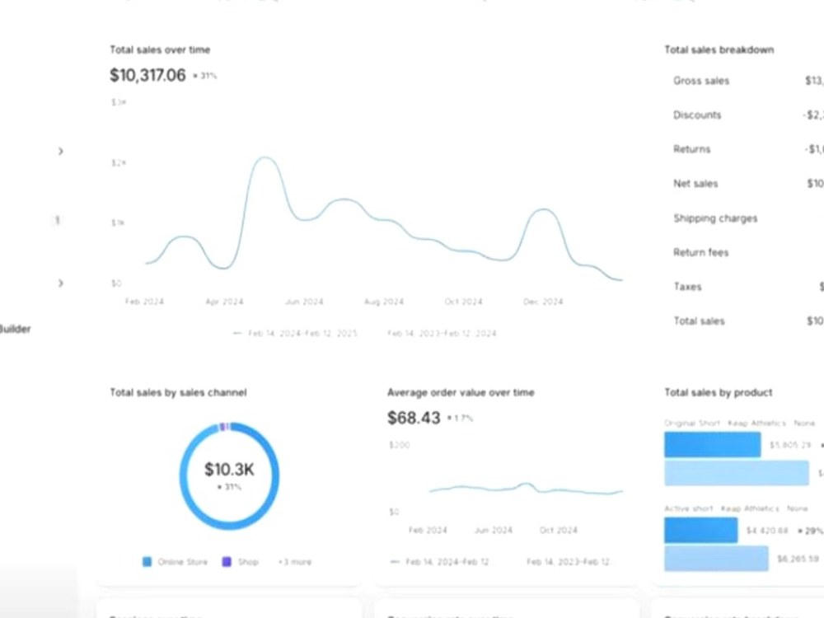
Task: Expand the upper sidebar chevron
Action: pos(60,152)
